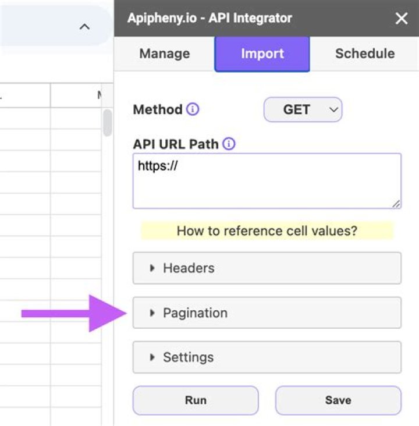The height and width of the screenshot is (426, 419).
Task: Click the Save button
Action: tap(338, 400)
